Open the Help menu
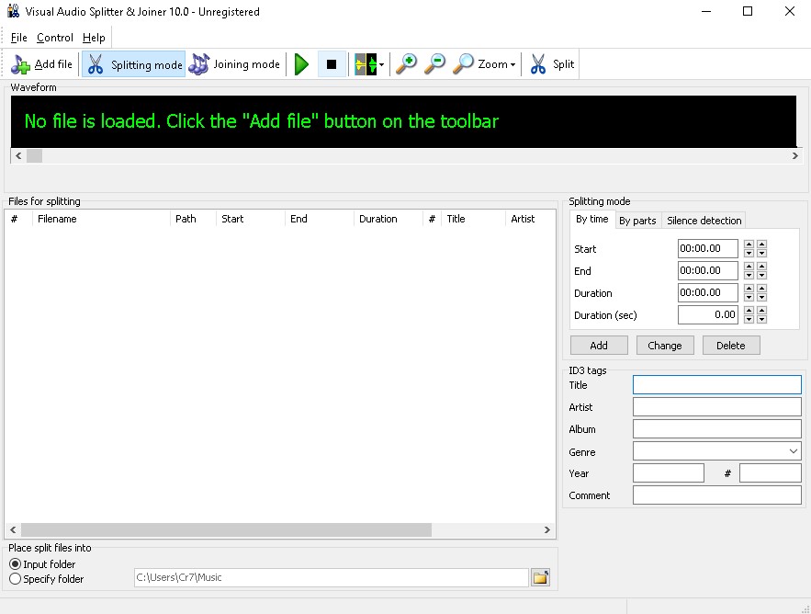Image resolution: width=811 pixels, height=614 pixels. [x=94, y=38]
